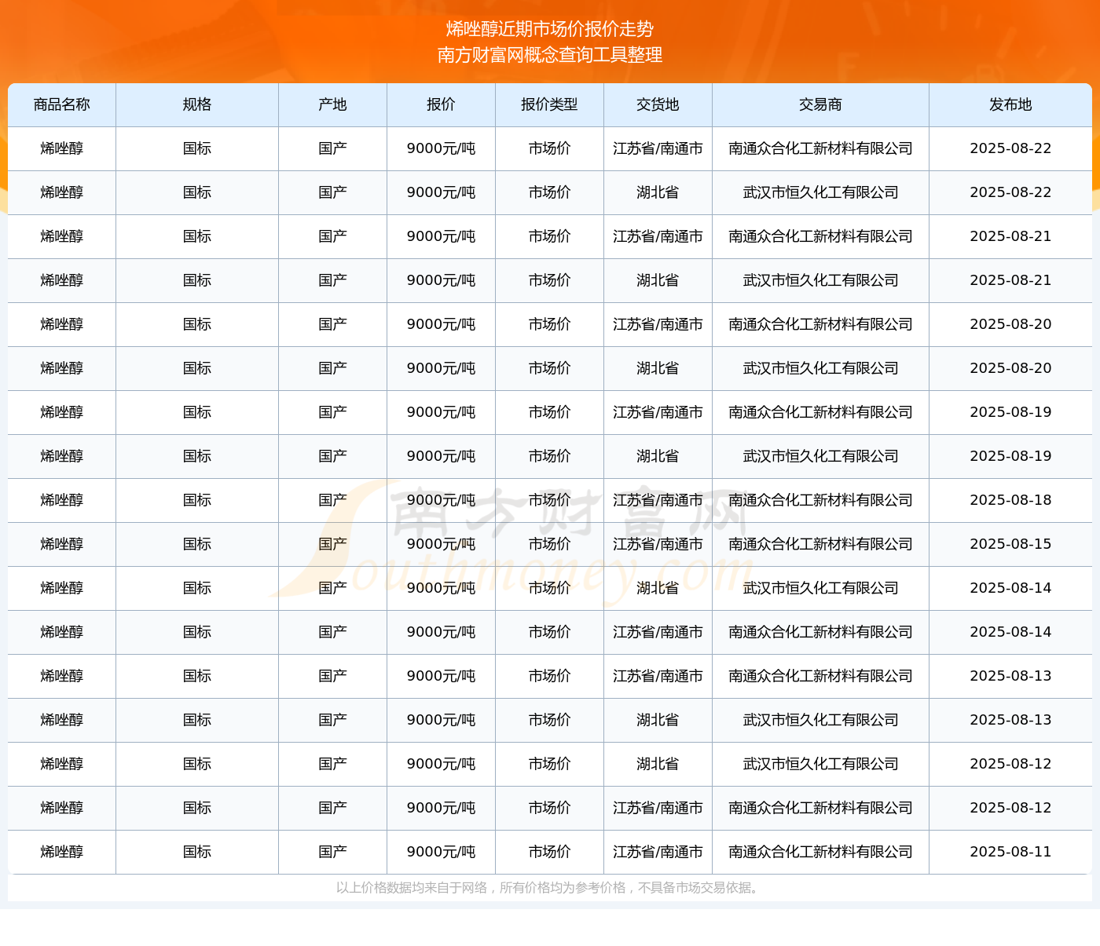Click 国产 in the 2025-08-11 row
The width and height of the screenshot is (1100, 946).
pyautogui.click(x=333, y=852)
